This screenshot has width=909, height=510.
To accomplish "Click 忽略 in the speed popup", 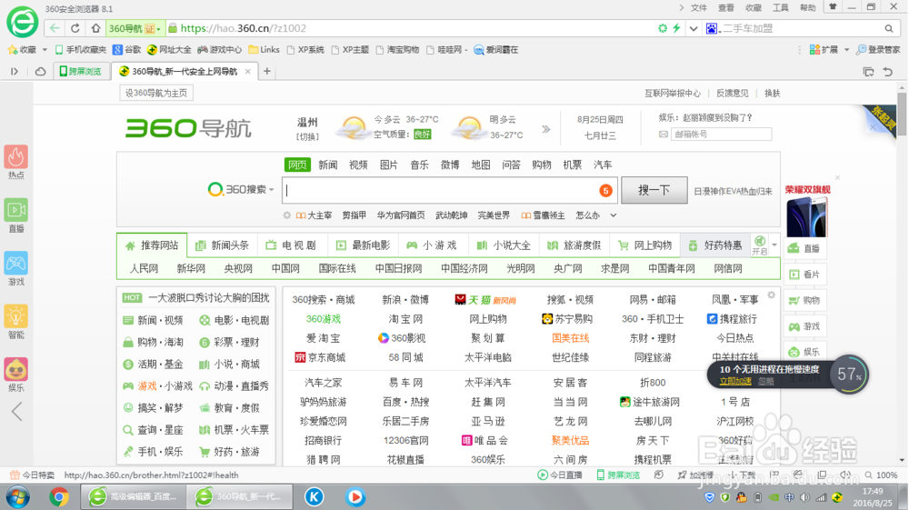I will pos(765,381).
